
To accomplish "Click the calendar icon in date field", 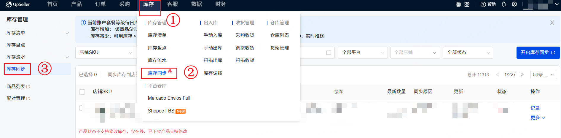I will pyautogui.click(x=329, y=53).
